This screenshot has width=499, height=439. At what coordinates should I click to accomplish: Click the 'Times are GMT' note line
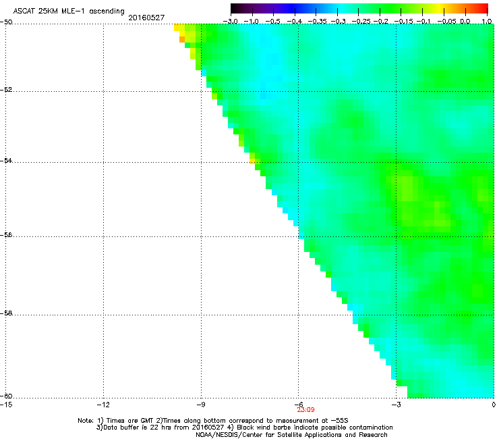click(x=213, y=421)
